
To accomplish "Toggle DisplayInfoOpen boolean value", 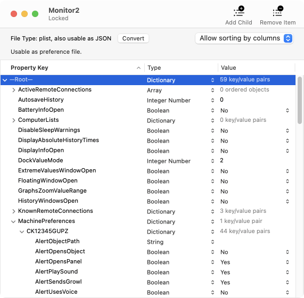I will point(287,151).
